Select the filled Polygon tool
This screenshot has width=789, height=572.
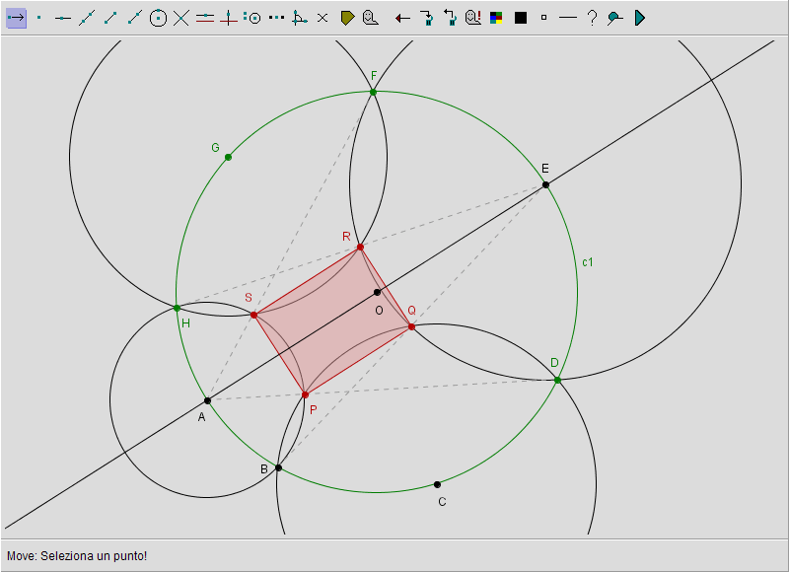pos(347,18)
